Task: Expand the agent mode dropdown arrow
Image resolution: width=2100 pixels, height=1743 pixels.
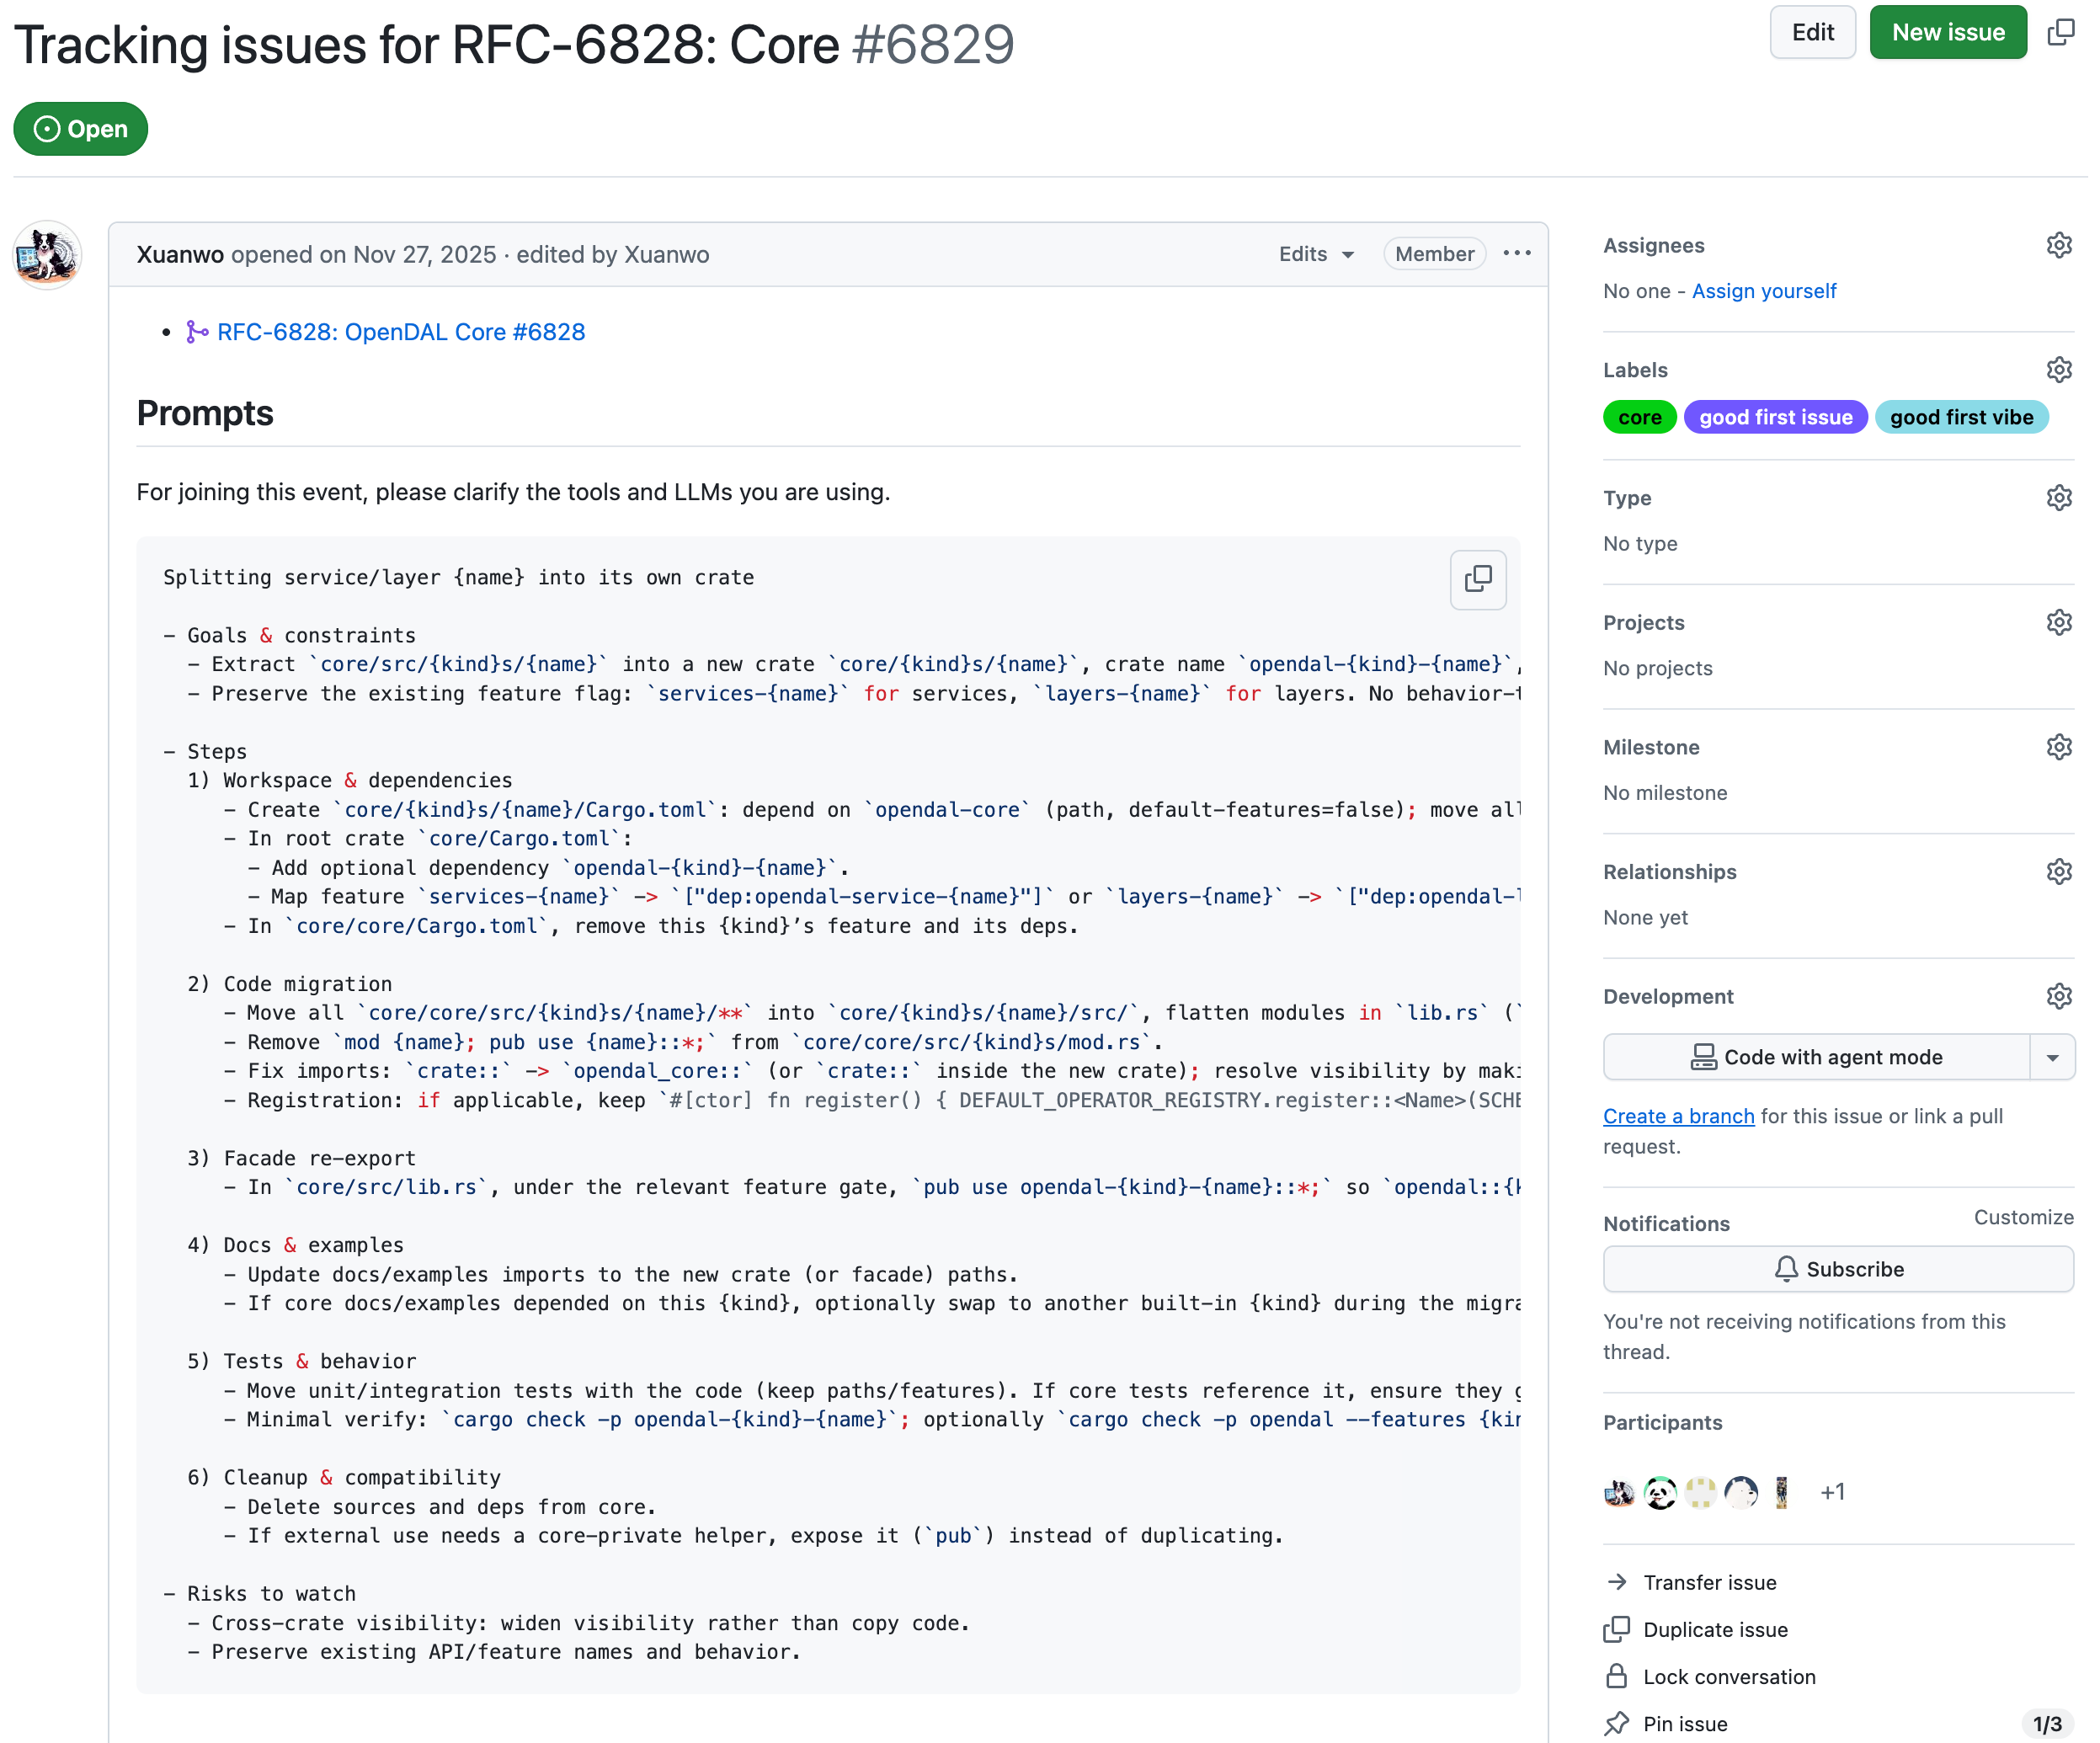Action: pyautogui.click(x=2052, y=1058)
